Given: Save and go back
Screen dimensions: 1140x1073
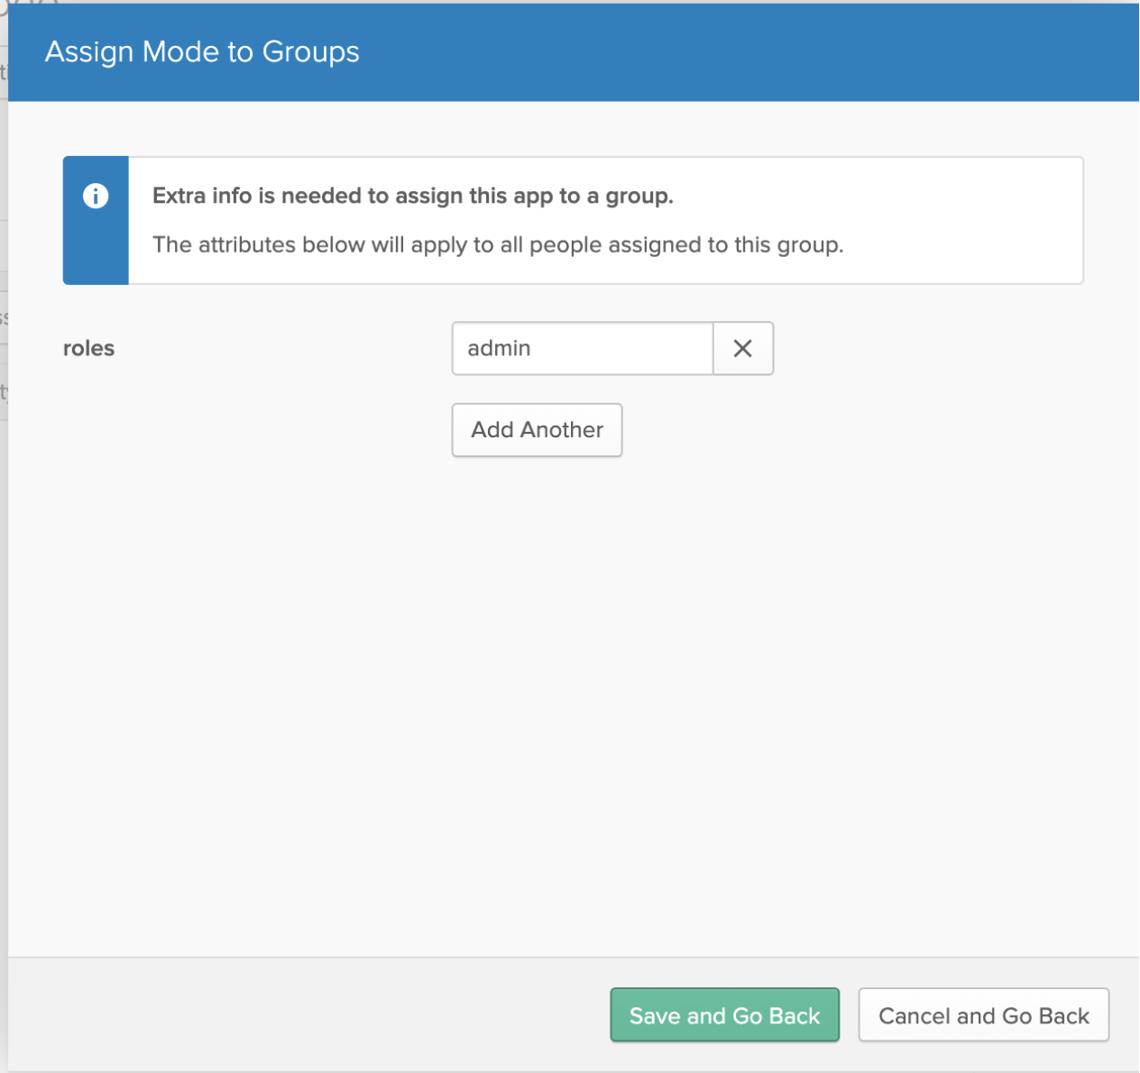Looking at the screenshot, I should click(x=725, y=1015).
